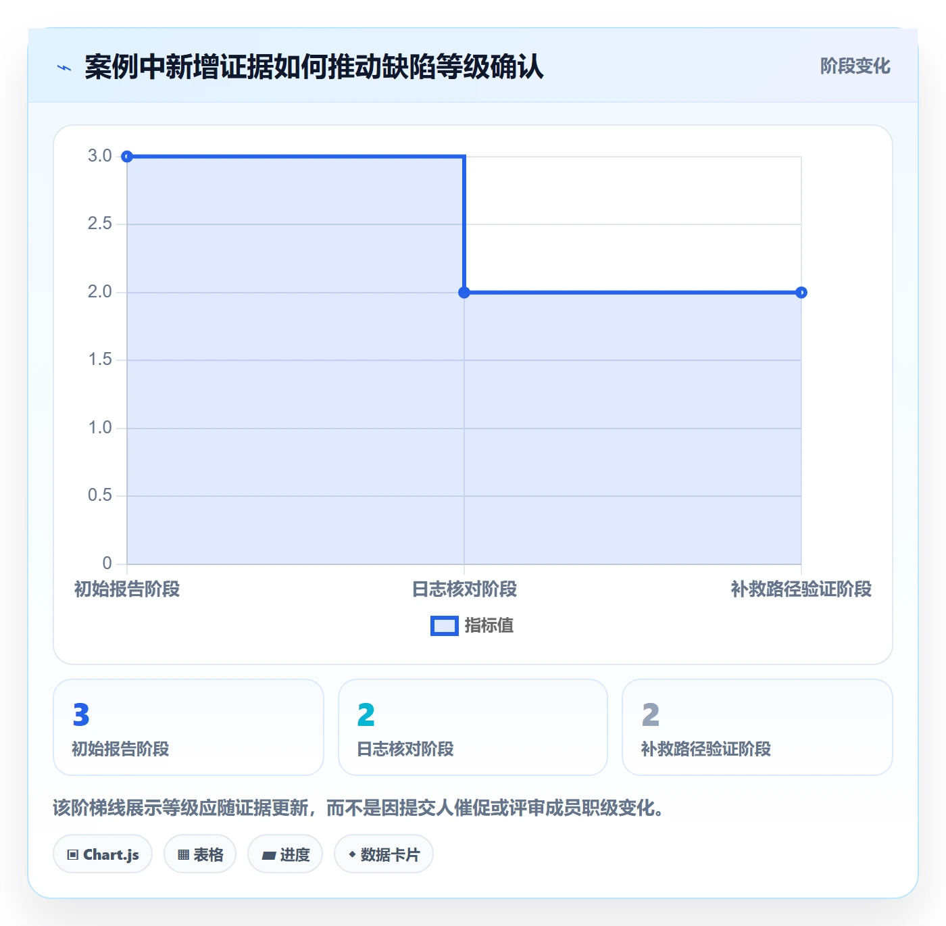The width and height of the screenshot is (946, 926).
Task: Select the data point at 初始报告阶段
Action: [x=127, y=157]
